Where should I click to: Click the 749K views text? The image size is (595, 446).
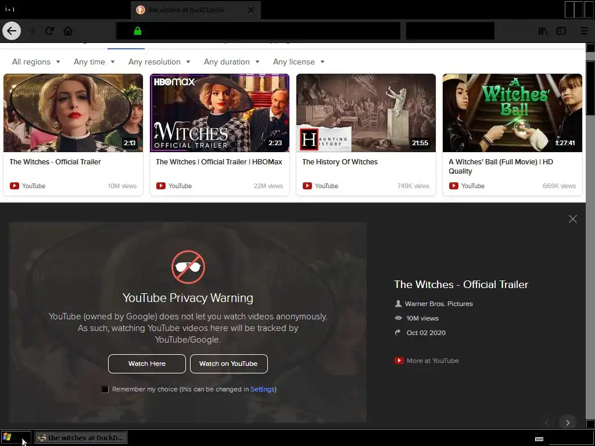click(413, 186)
